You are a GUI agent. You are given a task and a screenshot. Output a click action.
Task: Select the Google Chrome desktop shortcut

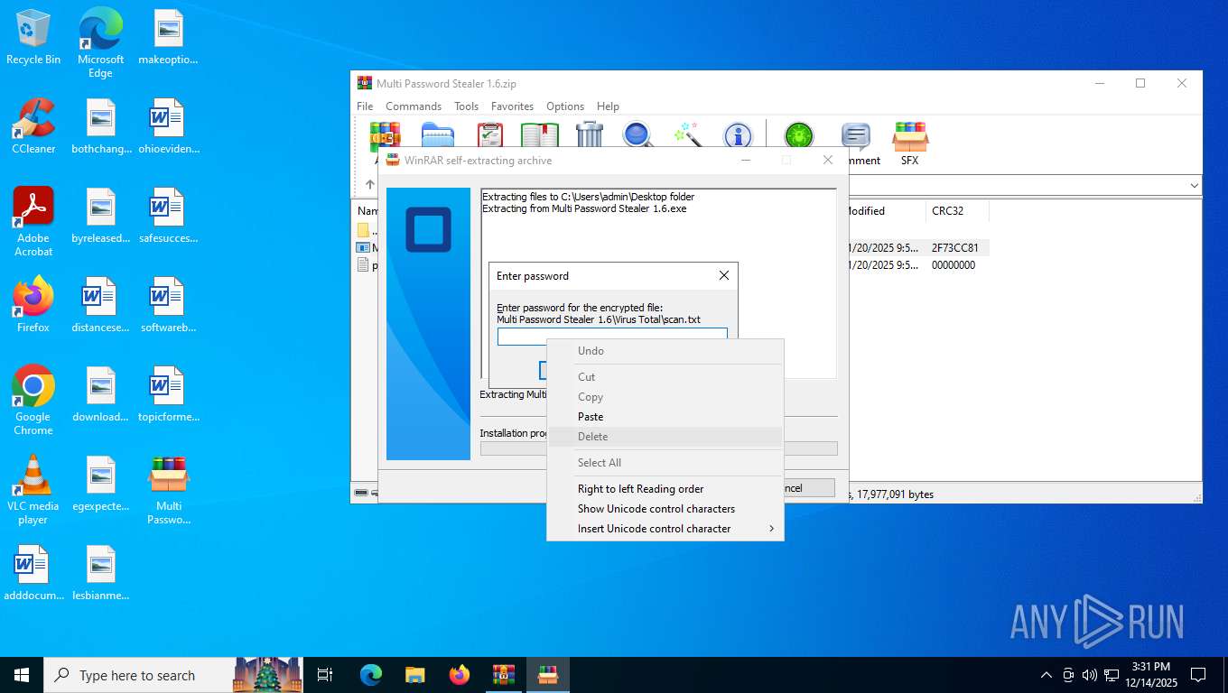tap(33, 401)
